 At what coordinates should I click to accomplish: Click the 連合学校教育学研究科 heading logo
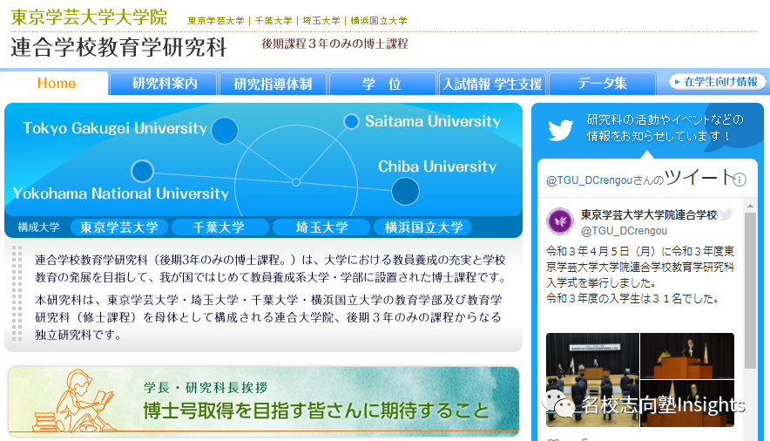pos(118,47)
